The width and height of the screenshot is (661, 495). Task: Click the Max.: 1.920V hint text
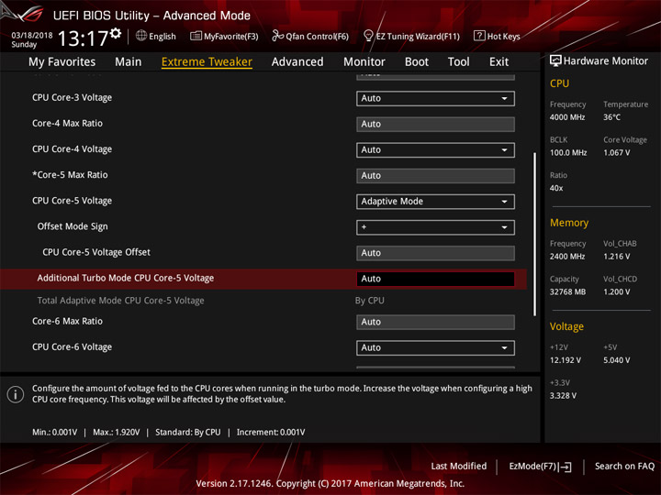116,433
